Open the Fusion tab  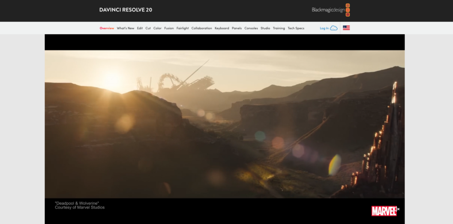click(x=169, y=28)
